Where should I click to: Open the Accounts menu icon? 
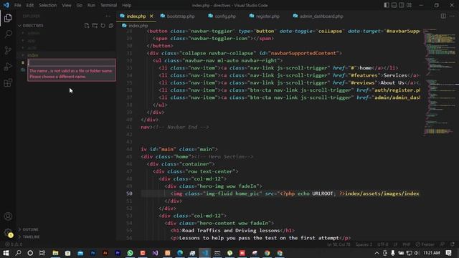click(x=8, y=216)
